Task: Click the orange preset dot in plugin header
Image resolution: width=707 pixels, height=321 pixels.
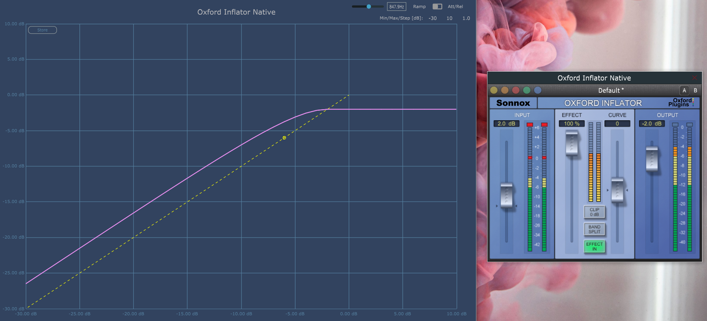Action: [x=505, y=90]
